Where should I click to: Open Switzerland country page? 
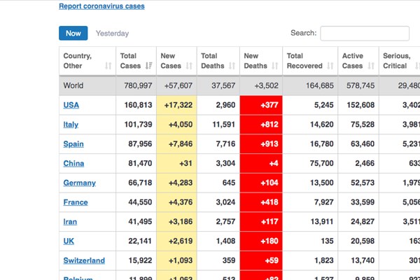(x=84, y=260)
